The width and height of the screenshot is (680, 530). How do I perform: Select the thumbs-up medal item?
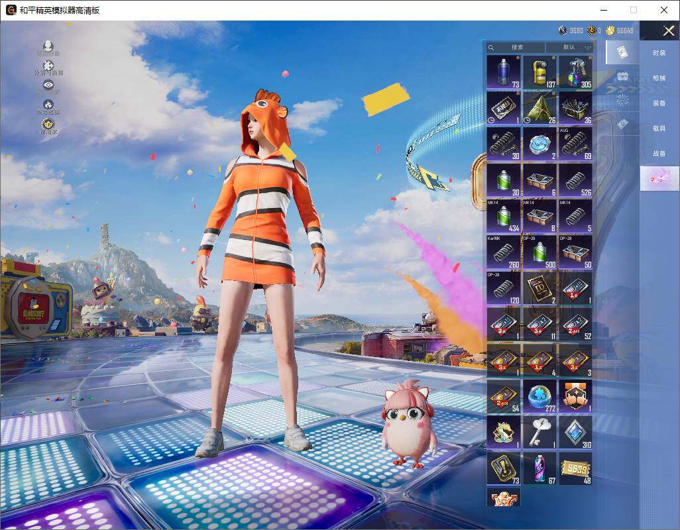575,397
